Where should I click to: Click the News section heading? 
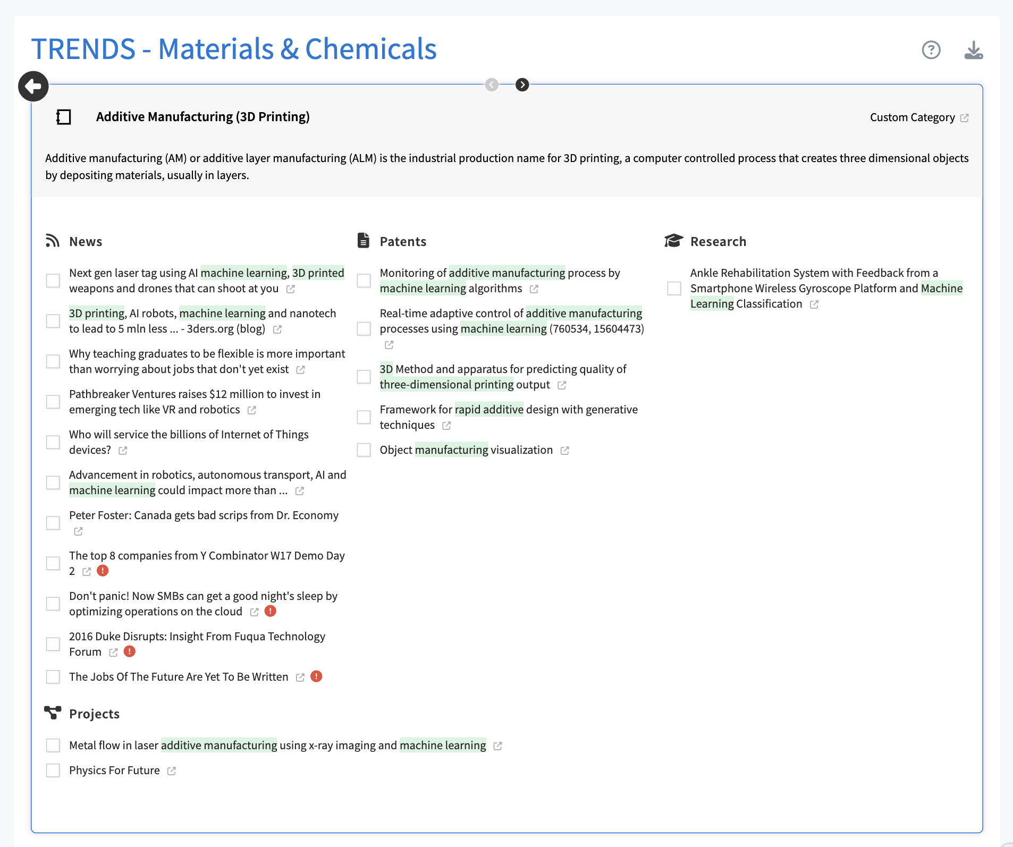coord(86,242)
